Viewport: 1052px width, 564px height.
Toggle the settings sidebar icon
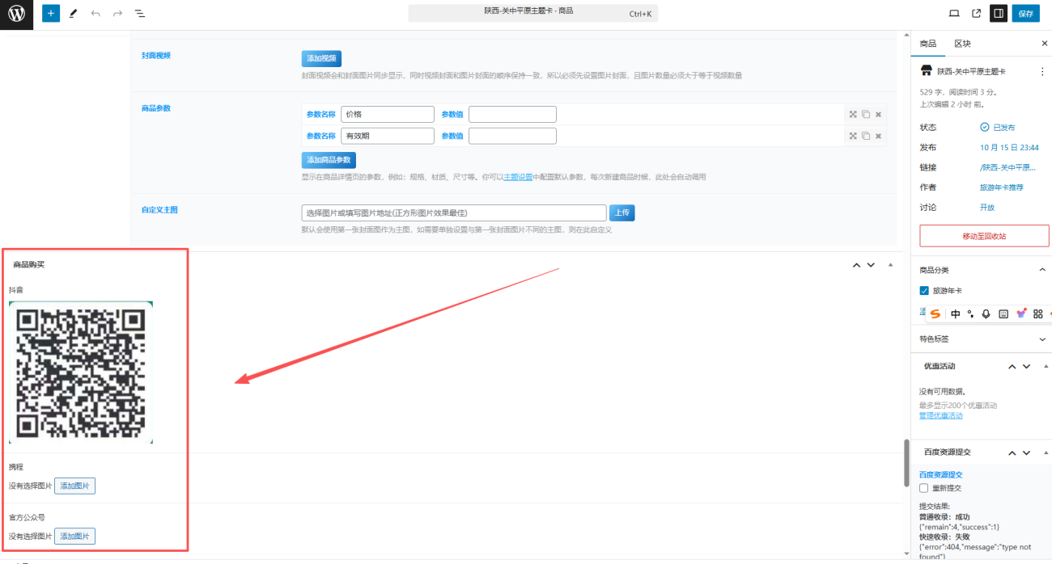click(x=999, y=14)
